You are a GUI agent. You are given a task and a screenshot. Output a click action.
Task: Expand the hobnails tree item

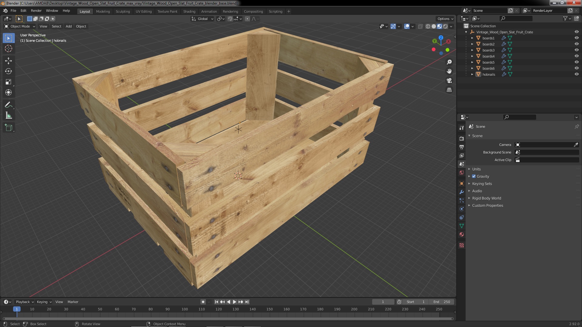[x=472, y=74]
